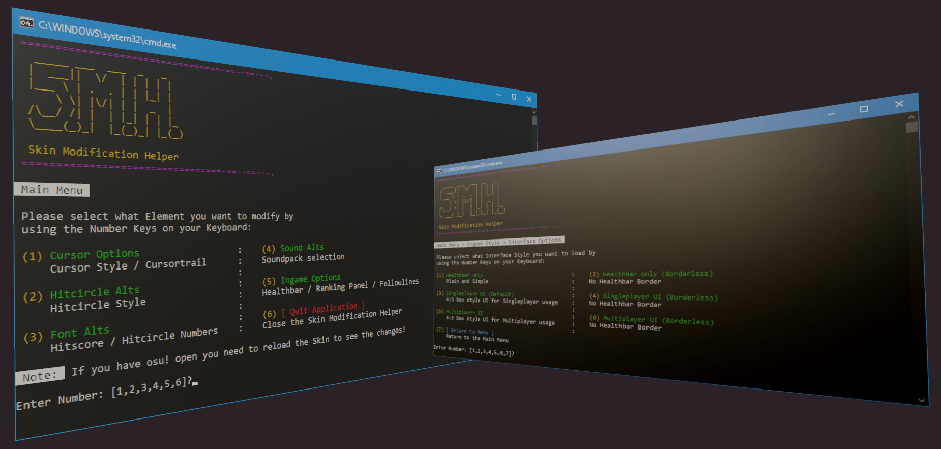Image resolution: width=941 pixels, height=449 pixels.
Task: Click the scroll down arrow in the right window
Action: (x=922, y=401)
